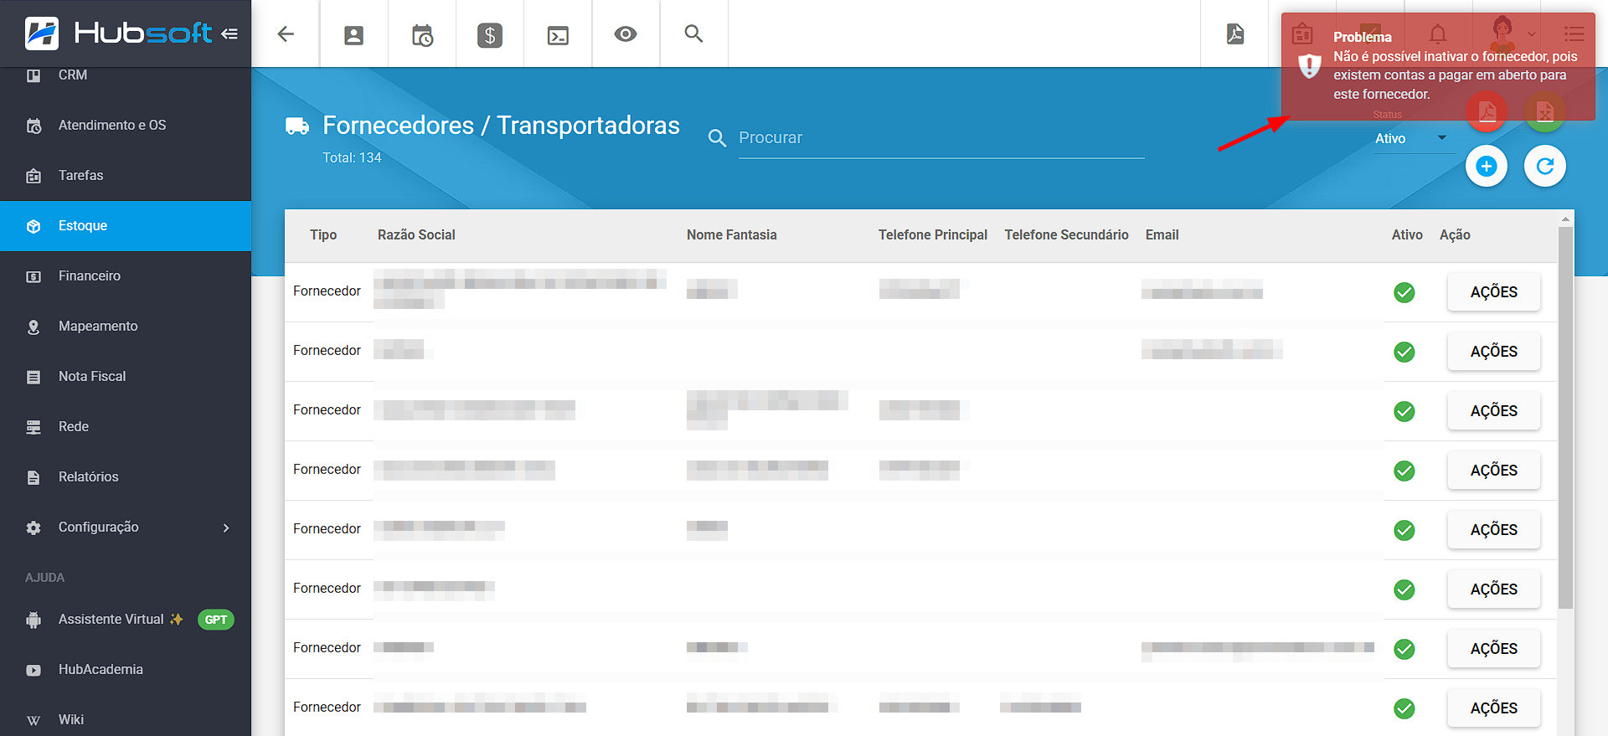Sort by Razão Social column header
This screenshot has height=736, width=1608.
[416, 235]
